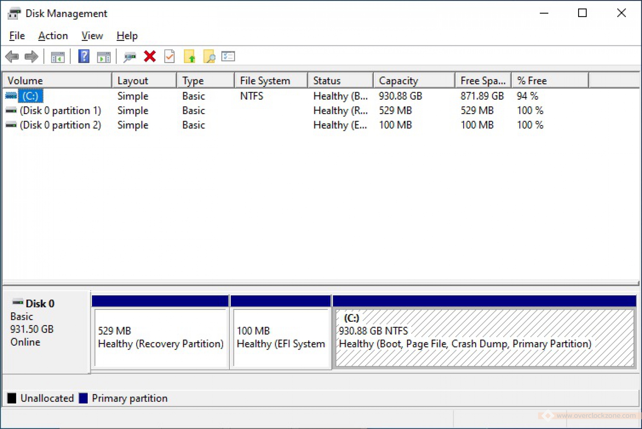Click the Unallocated legend text
Image resolution: width=642 pixels, height=429 pixels.
pyautogui.click(x=47, y=398)
